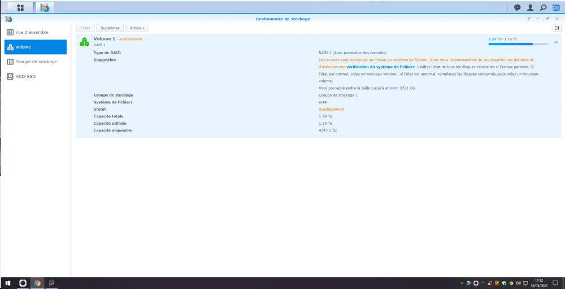Image resolution: width=565 pixels, height=289 pixels.
Task: Maximize the Gestionnaire de stockage window
Action: 547,19
